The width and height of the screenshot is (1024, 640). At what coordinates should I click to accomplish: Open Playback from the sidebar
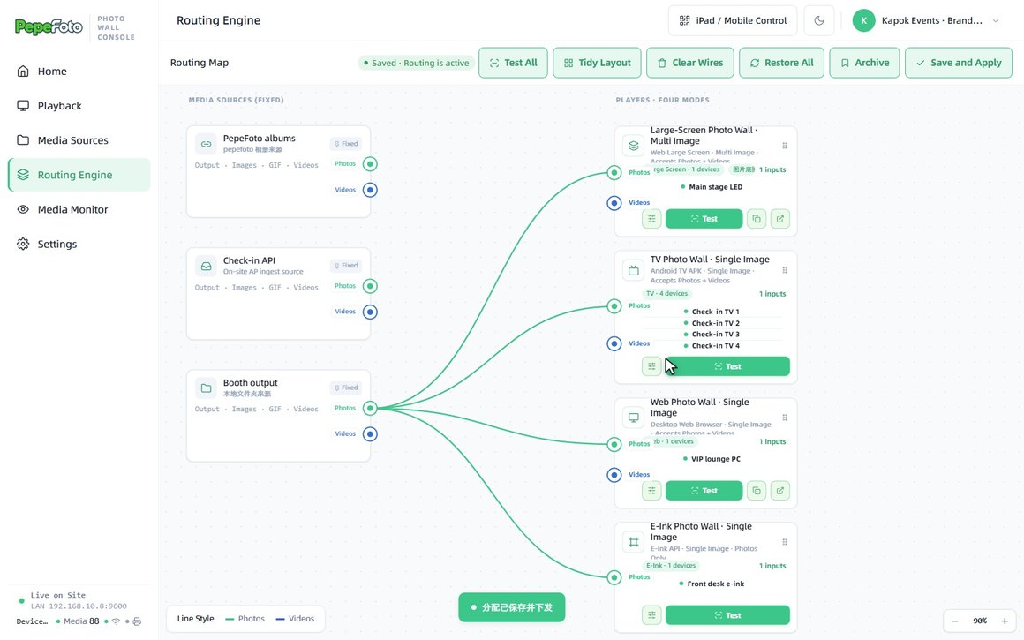pos(79,106)
